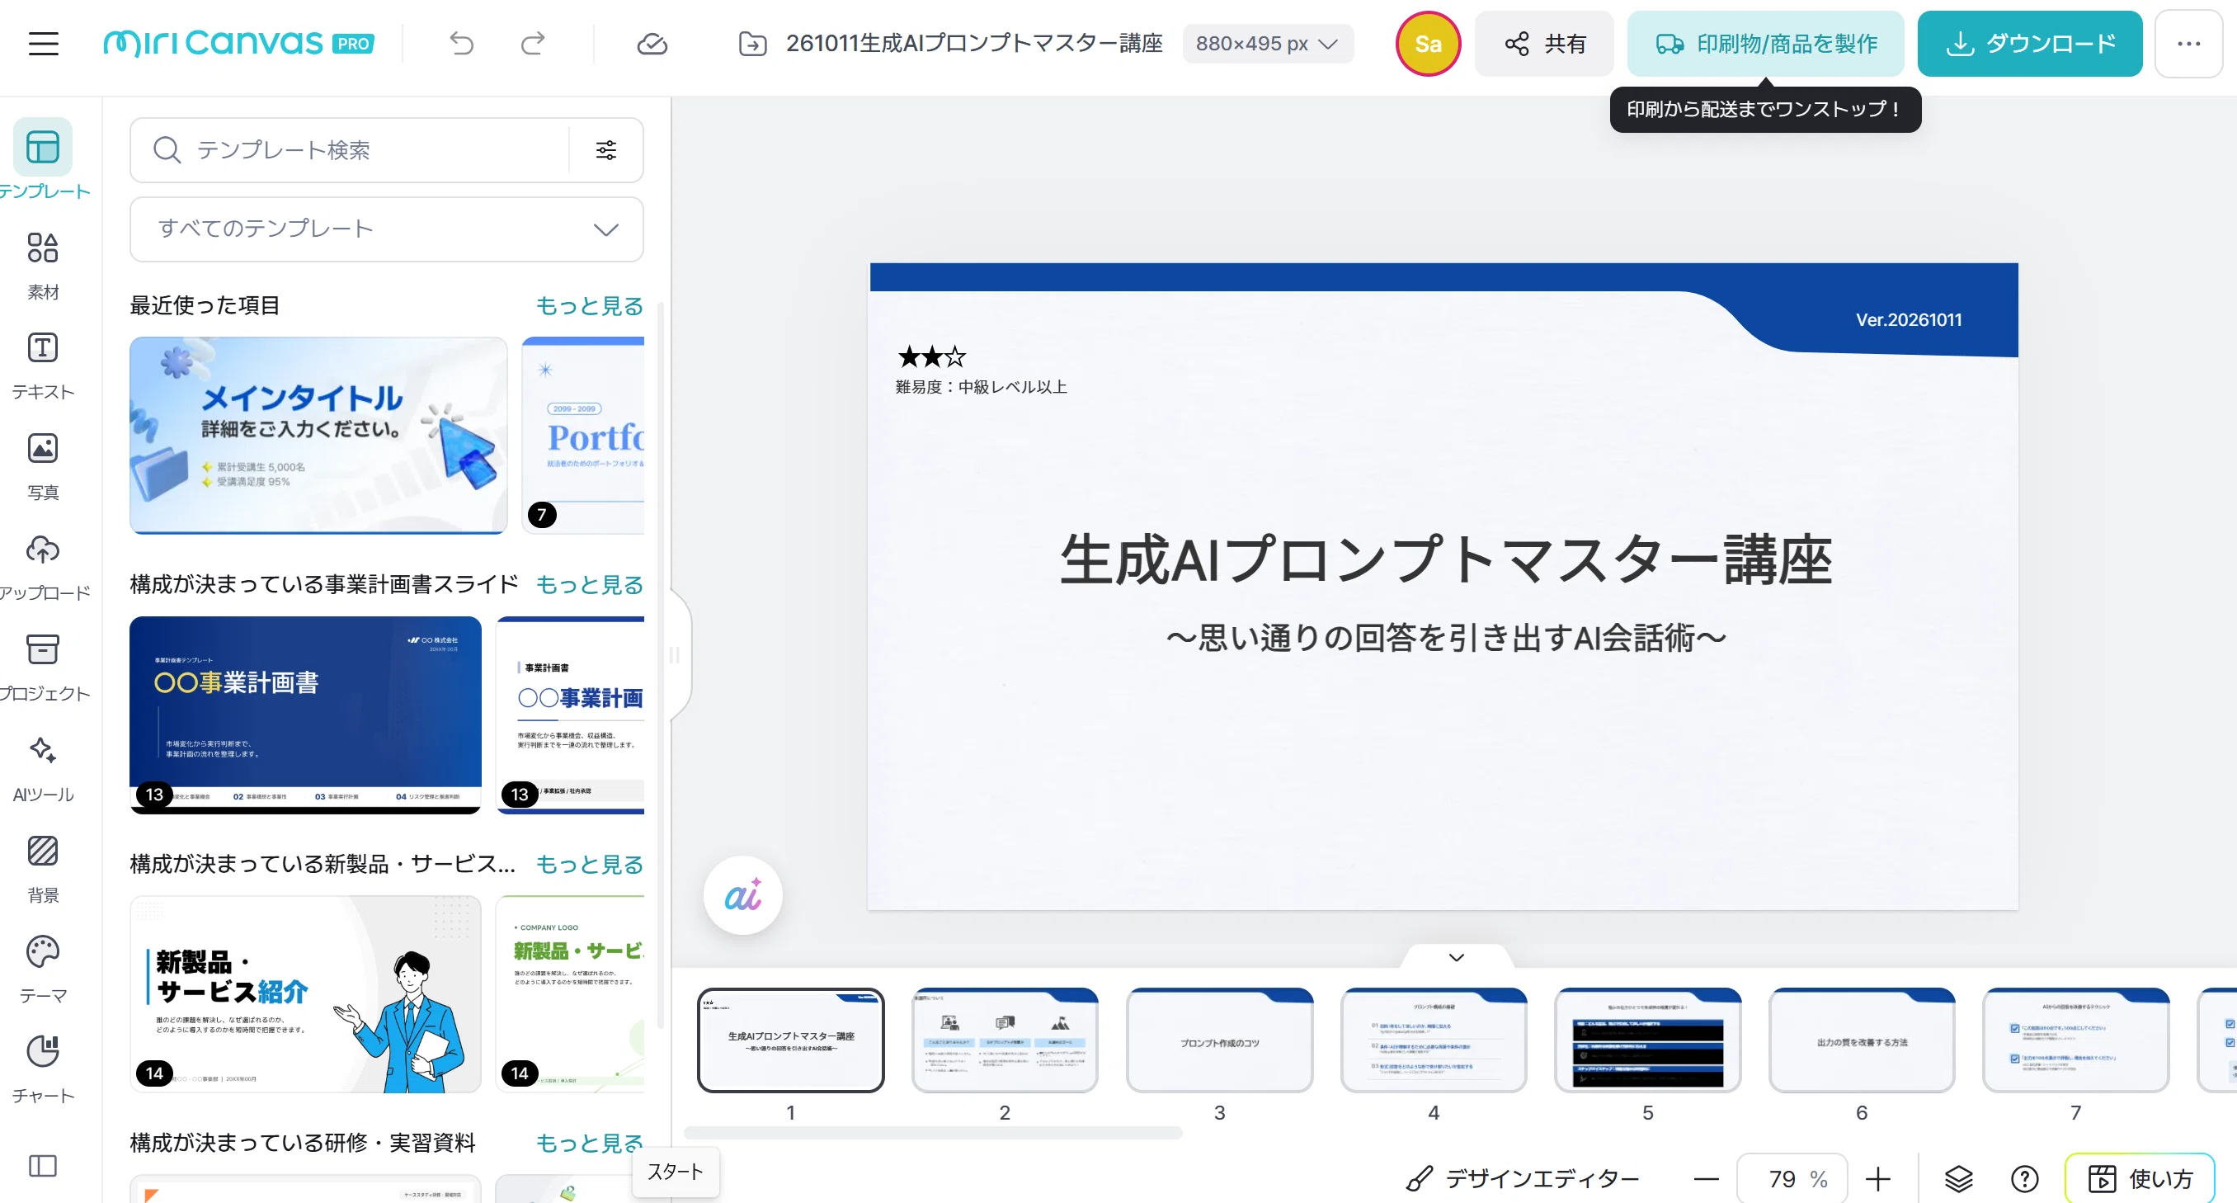Screen dimensions: 2237x1203
Task: Click the AI assistant floating button
Action: [x=742, y=895]
